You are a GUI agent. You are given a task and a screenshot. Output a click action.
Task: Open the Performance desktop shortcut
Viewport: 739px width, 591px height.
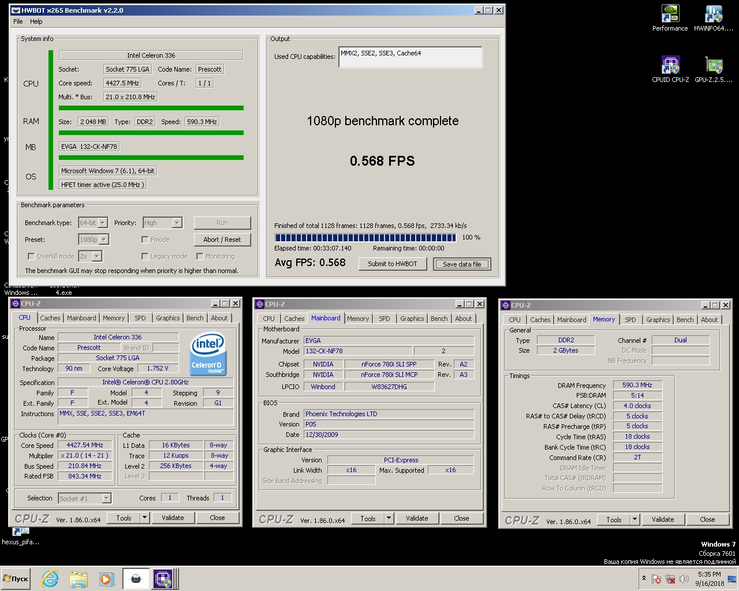[670, 18]
